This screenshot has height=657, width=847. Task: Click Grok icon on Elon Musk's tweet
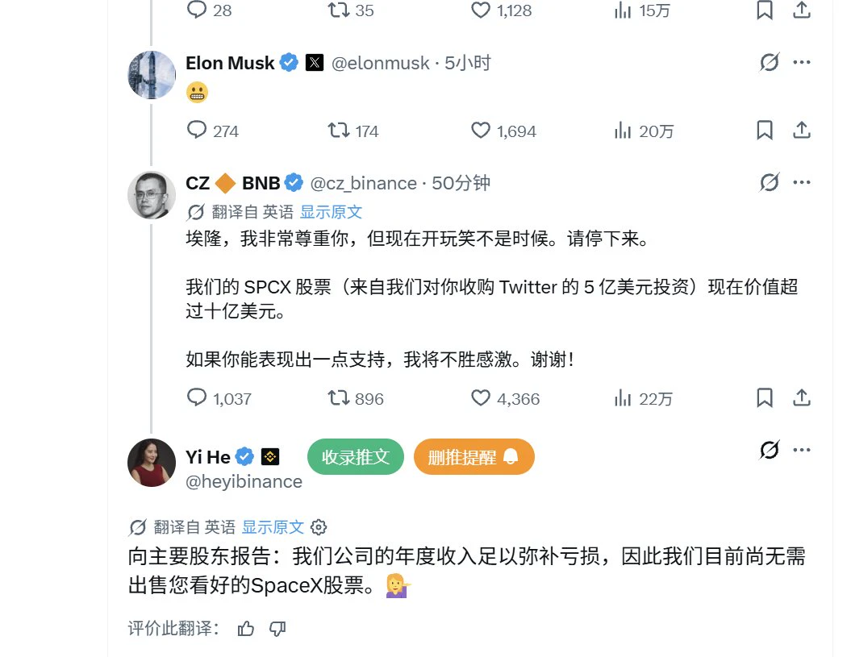770,62
